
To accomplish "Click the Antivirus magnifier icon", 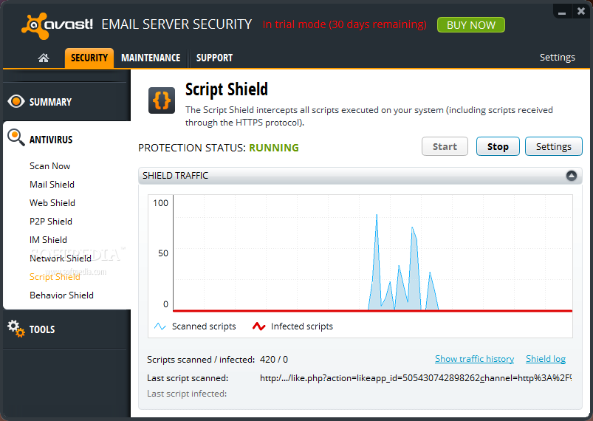I will click(16, 137).
